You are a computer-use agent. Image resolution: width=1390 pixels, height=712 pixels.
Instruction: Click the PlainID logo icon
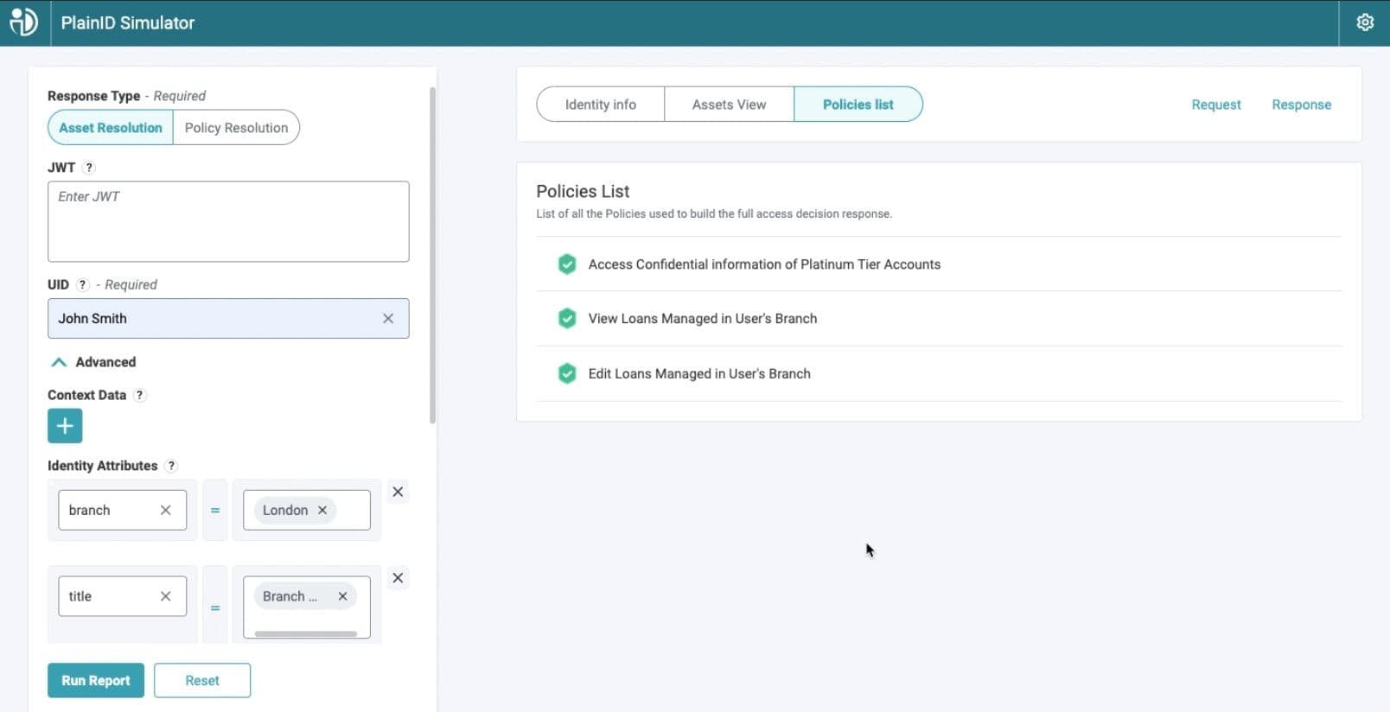24,22
